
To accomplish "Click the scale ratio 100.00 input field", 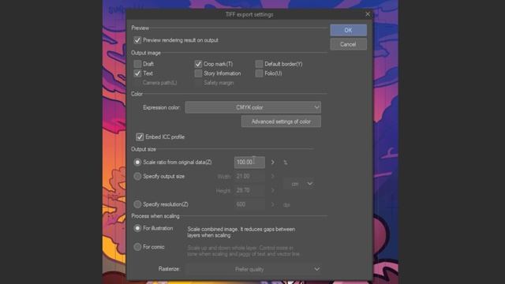I will pyautogui.click(x=249, y=163).
